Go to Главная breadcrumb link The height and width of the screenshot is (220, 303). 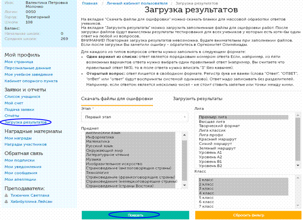(x=89, y=3)
